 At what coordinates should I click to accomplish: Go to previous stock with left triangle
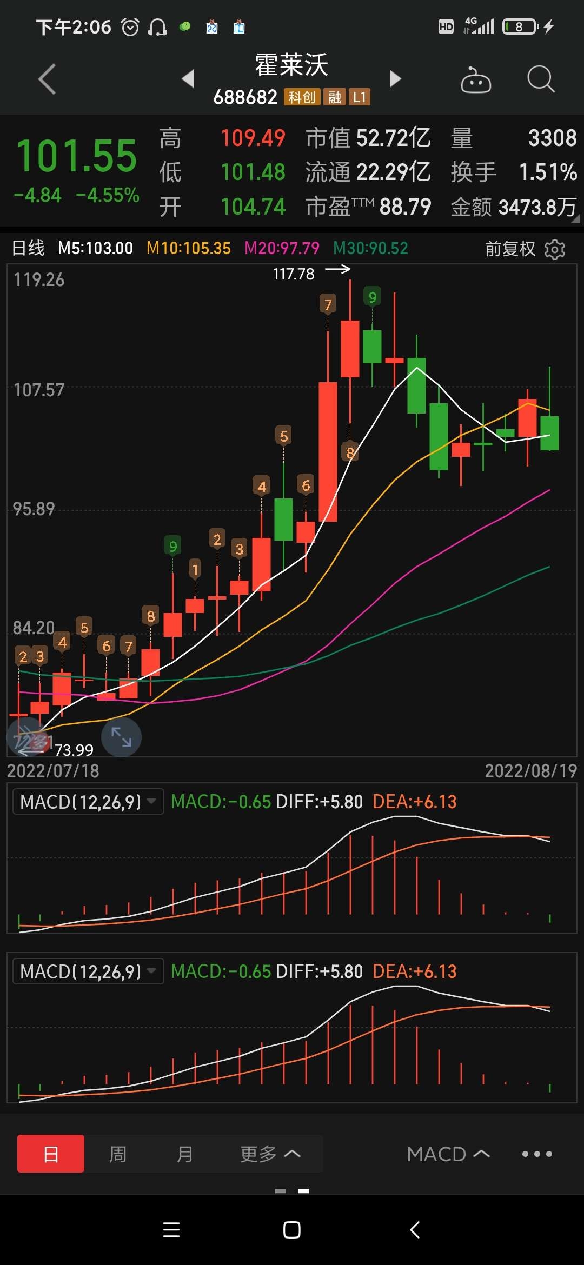(188, 79)
